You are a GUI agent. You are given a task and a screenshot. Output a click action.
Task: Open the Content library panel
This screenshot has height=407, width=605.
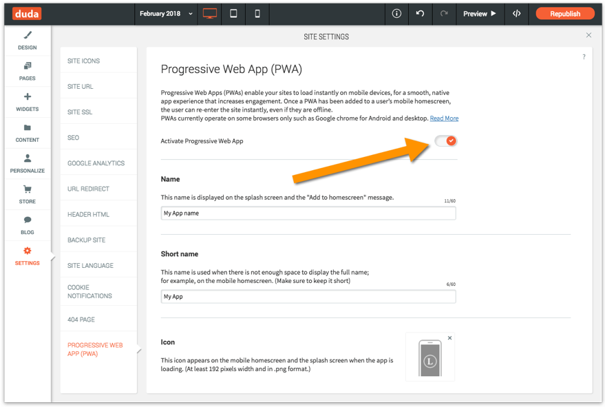pyautogui.click(x=27, y=134)
